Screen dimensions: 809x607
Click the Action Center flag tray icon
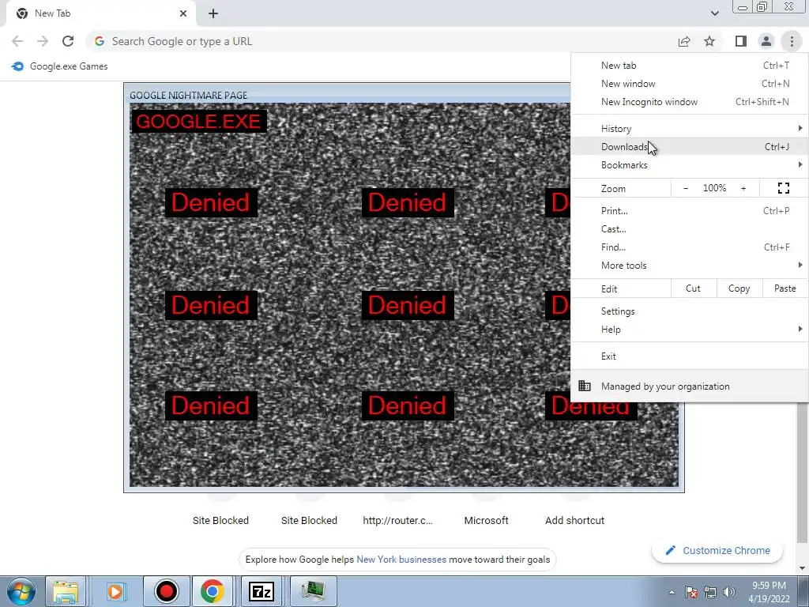click(691, 592)
